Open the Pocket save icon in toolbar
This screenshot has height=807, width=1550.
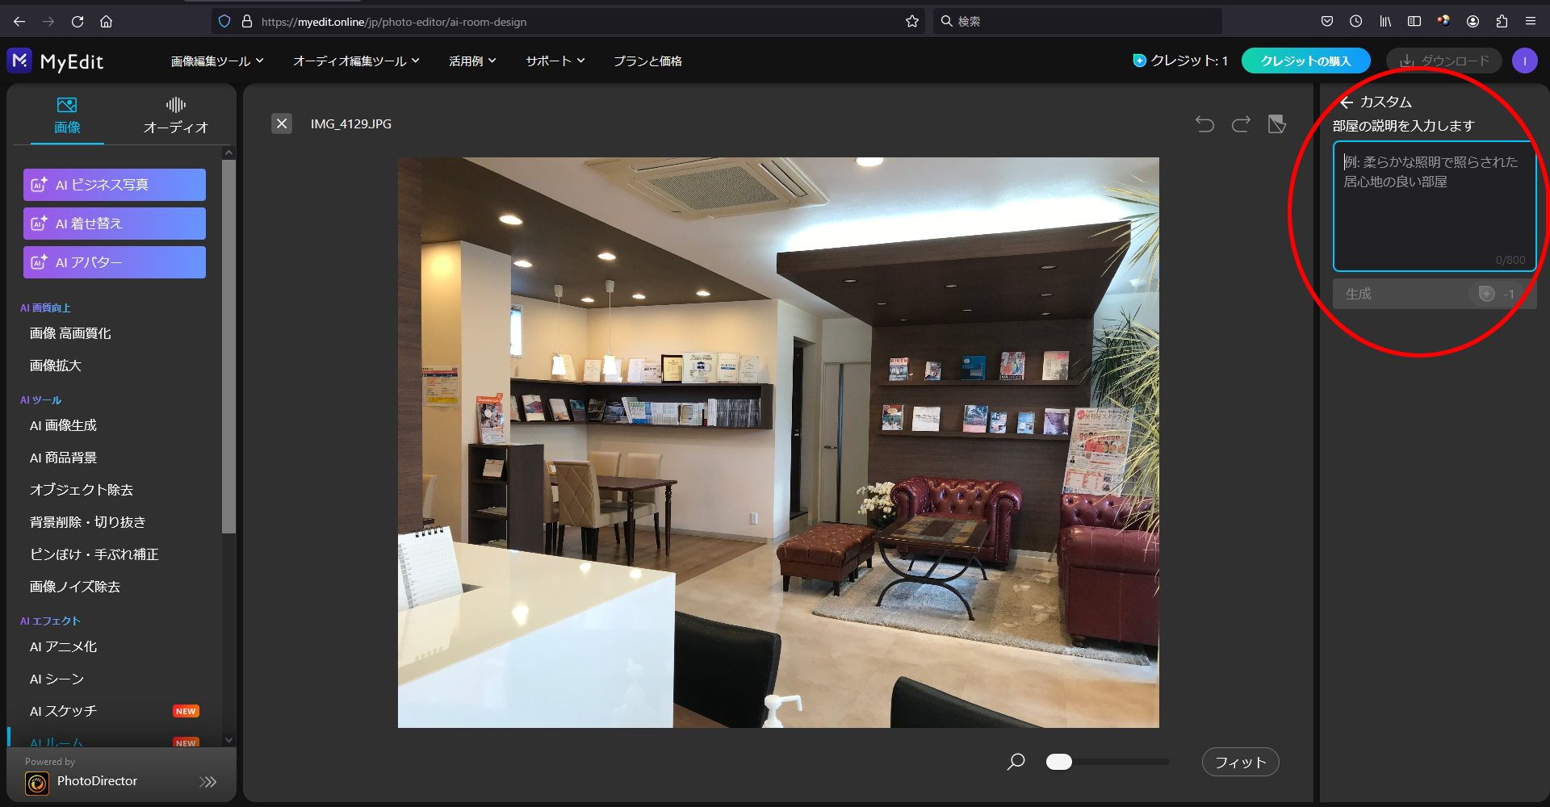[x=1327, y=22]
